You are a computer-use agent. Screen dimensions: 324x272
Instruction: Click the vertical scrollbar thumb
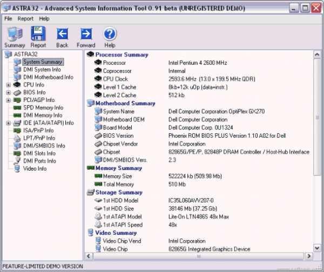pos(317,117)
